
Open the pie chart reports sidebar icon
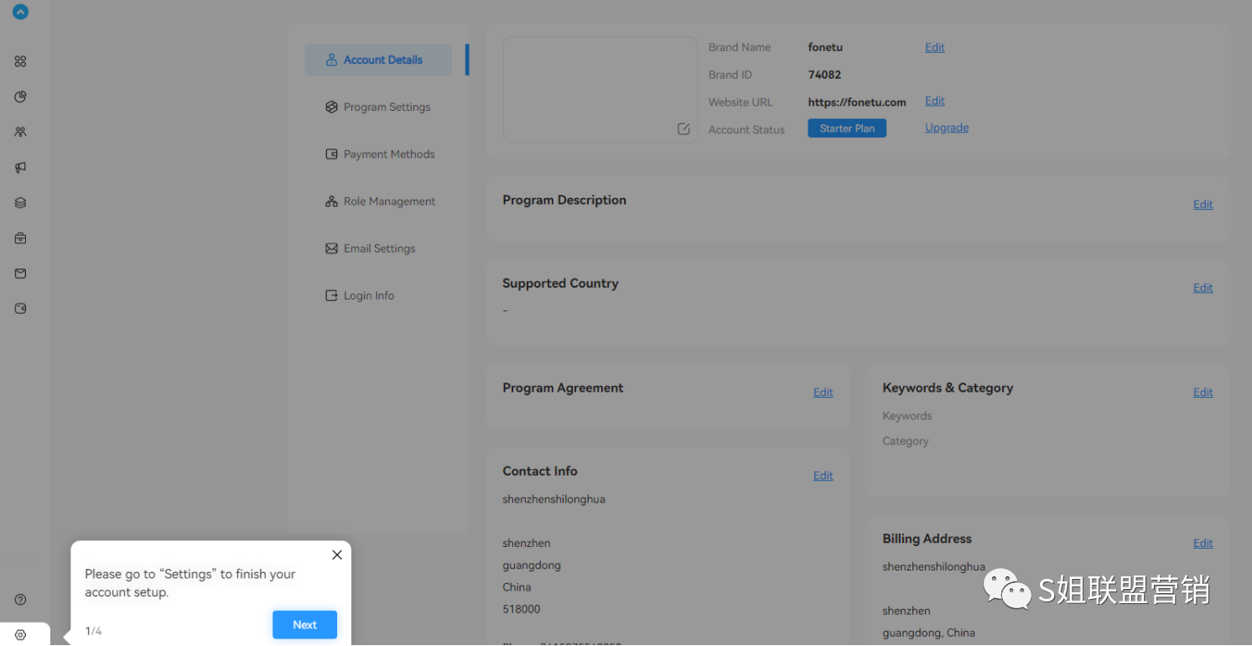[21, 96]
